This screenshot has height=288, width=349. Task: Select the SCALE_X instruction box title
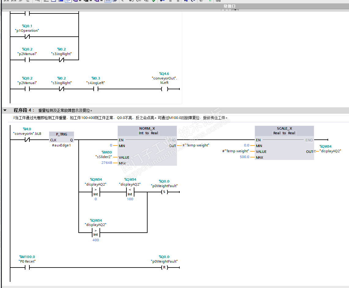pyautogui.click(x=284, y=128)
